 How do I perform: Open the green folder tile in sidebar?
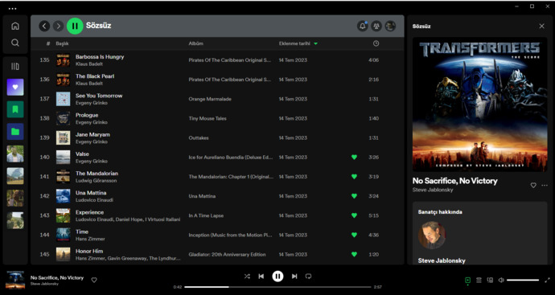click(15, 132)
